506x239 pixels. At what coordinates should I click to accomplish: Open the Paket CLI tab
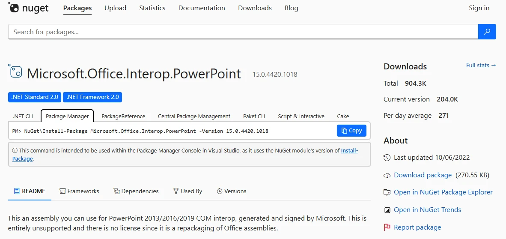coord(254,116)
